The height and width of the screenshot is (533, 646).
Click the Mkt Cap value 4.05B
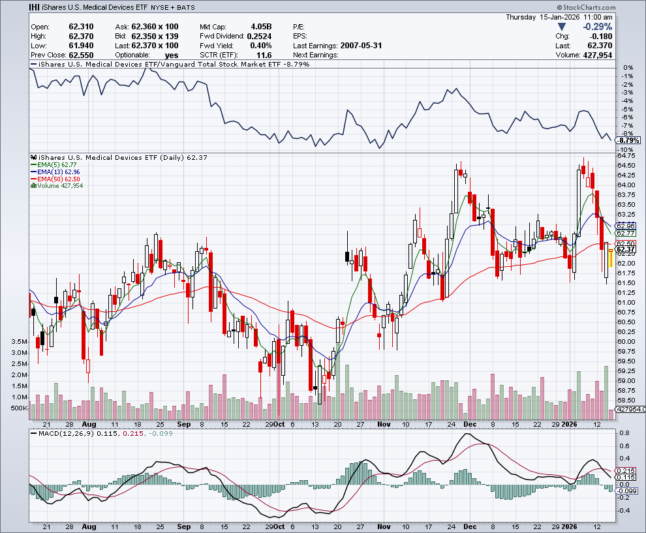pos(261,27)
